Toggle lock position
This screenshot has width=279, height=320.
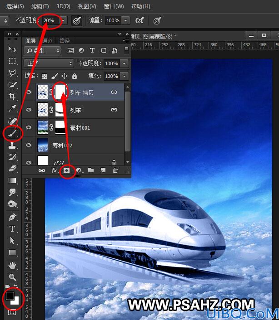click(64, 76)
